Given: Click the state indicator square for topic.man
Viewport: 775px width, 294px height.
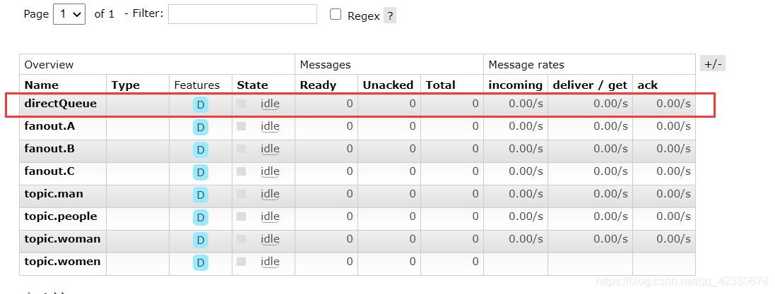Looking at the screenshot, I should pyautogui.click(x=241, y=194).
